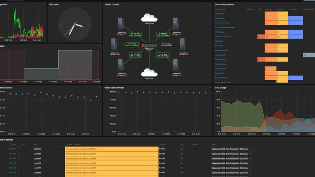Screen dimensions: 315x177
Task: Click 'OS: Linux' tag on Linux929 row
Action: tap(244, 159)
